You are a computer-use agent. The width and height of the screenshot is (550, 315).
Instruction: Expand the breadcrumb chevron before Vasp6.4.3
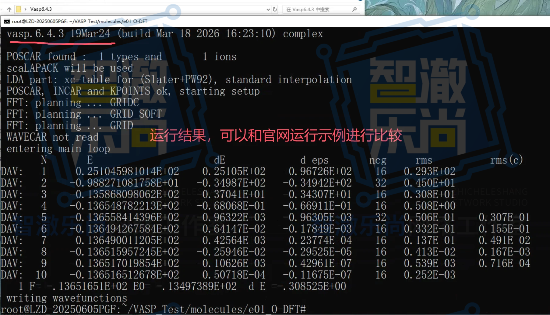point(25,9)
